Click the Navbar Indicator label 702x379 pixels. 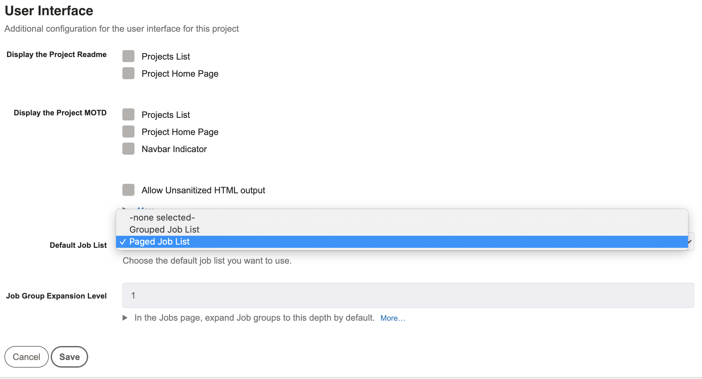(174, 149)
